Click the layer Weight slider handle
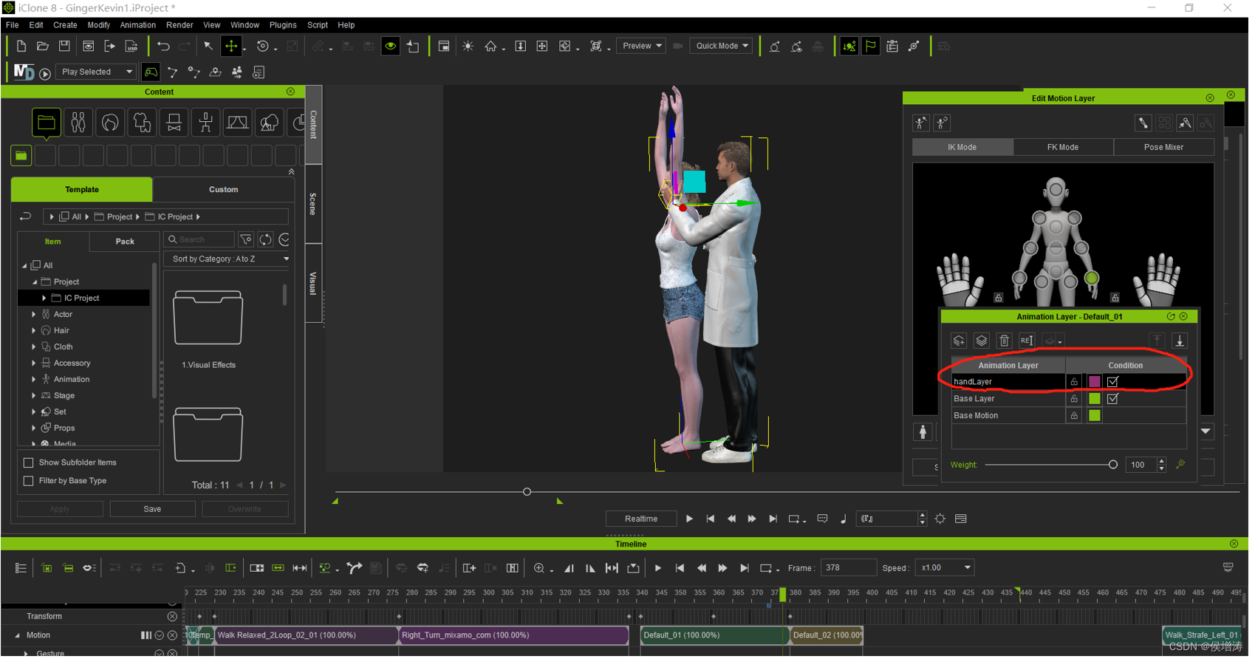 pos(1113,465)
